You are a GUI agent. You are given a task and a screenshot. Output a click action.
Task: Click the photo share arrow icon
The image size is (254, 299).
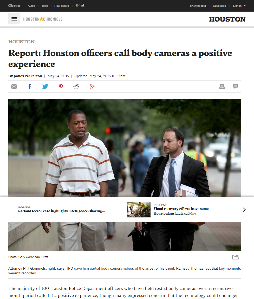coord(236,257)
